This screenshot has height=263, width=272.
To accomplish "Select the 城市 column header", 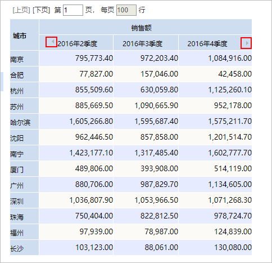I will (24, 35).
